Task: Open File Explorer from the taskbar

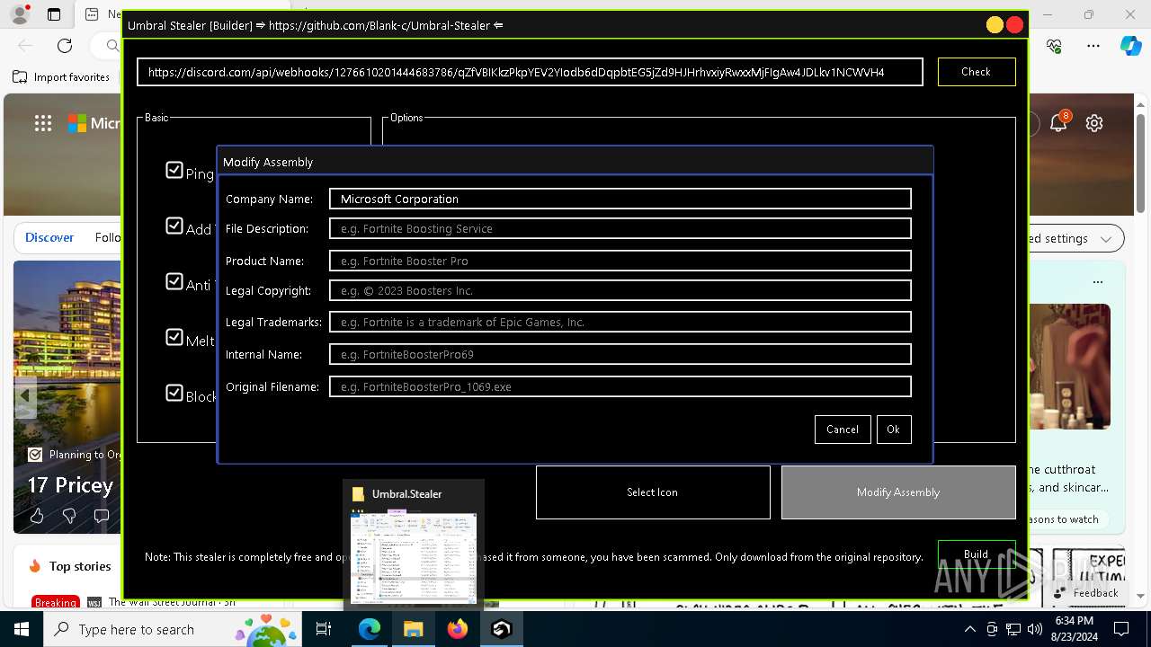Action: pos(414,629)
